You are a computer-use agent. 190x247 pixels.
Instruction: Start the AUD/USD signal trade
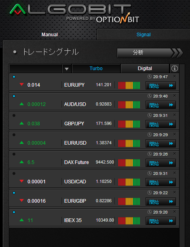(x=160, y=105)
